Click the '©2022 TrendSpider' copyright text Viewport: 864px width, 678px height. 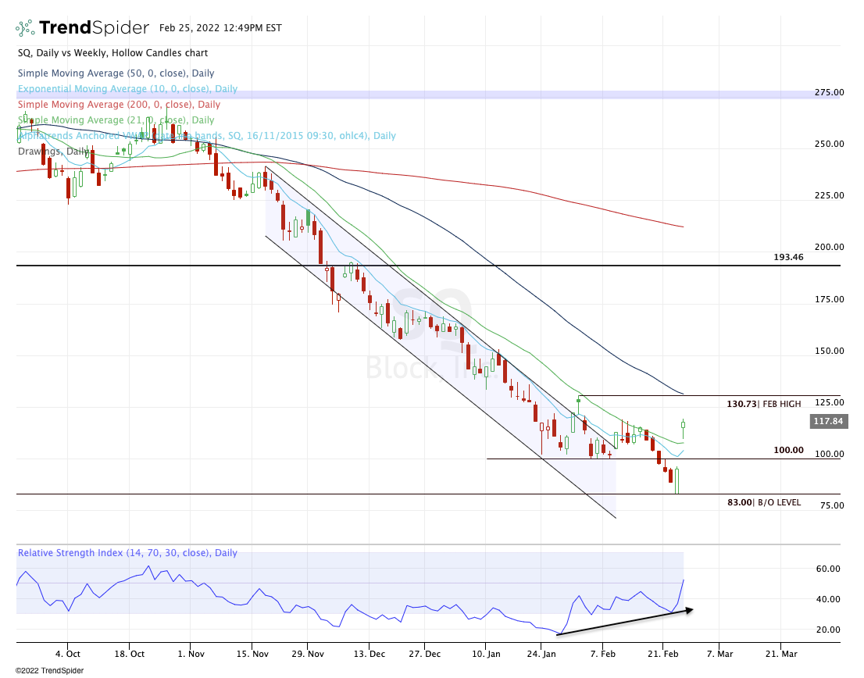49,671
